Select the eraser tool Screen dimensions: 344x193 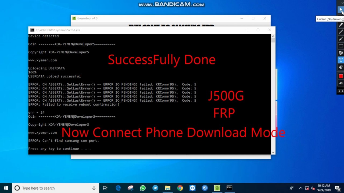click(341, 67)
